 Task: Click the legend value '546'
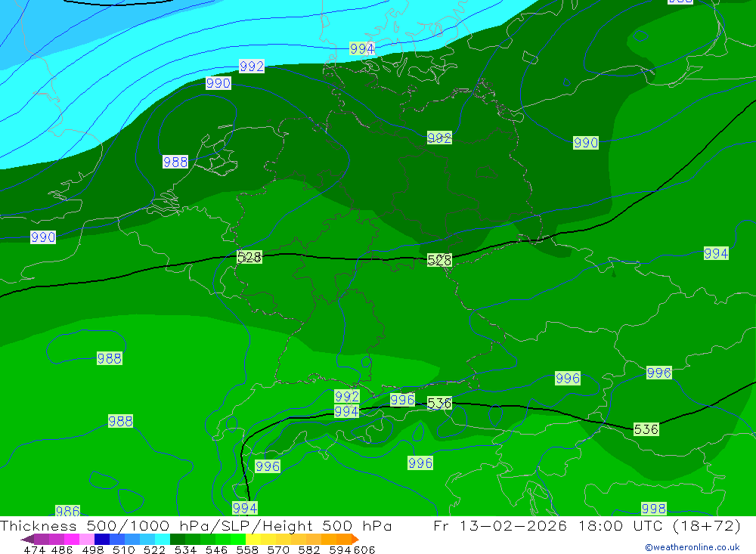[x=216, y=550]
